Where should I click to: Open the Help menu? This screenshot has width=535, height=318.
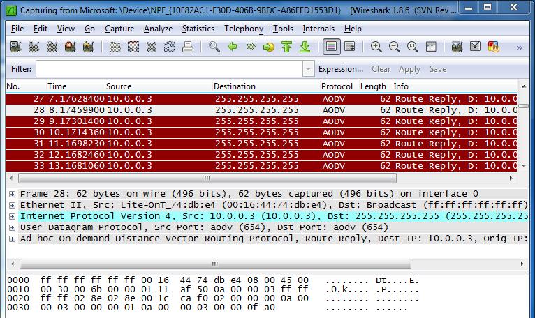pos(353,29)
